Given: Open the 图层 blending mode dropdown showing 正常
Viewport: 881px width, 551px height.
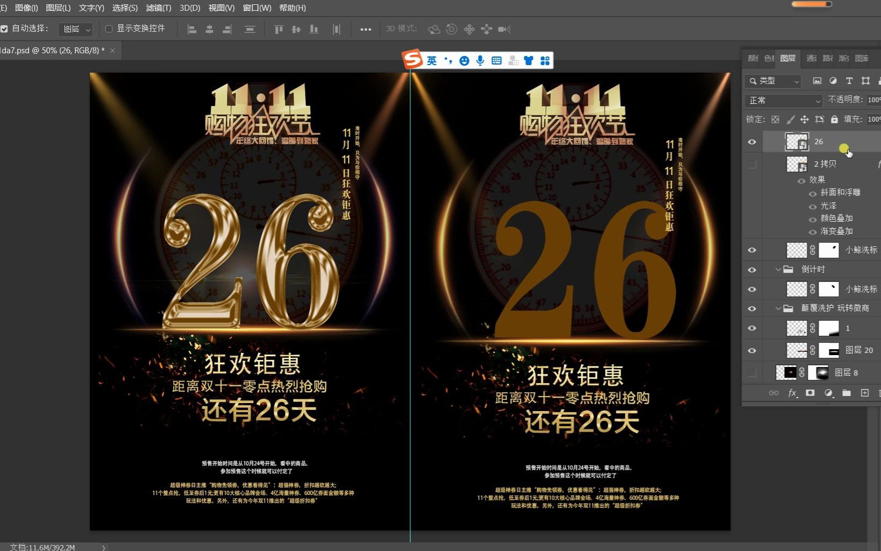Looking at the screenshot, I should coord(783,101).
